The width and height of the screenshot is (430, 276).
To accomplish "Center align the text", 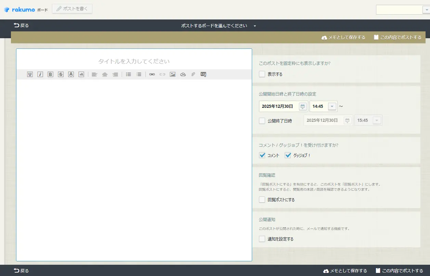I will click(x=105, y=74).
